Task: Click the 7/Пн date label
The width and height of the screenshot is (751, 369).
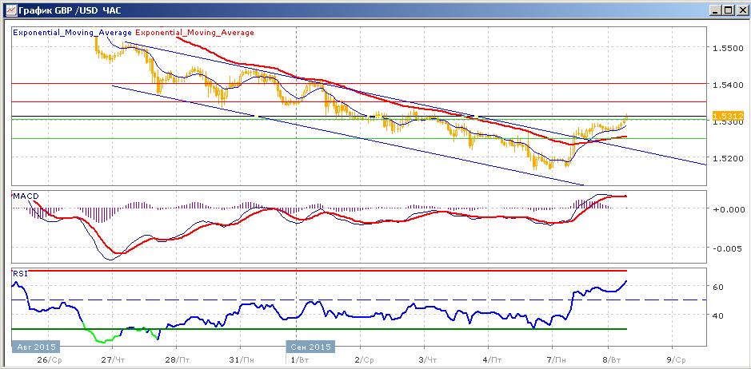Action: (556, 359)
